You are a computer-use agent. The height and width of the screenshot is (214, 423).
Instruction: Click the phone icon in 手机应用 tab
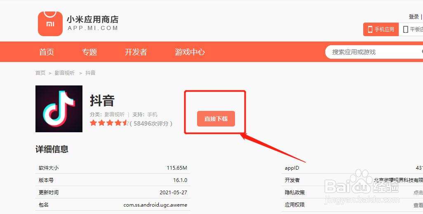tap(370, 29)
